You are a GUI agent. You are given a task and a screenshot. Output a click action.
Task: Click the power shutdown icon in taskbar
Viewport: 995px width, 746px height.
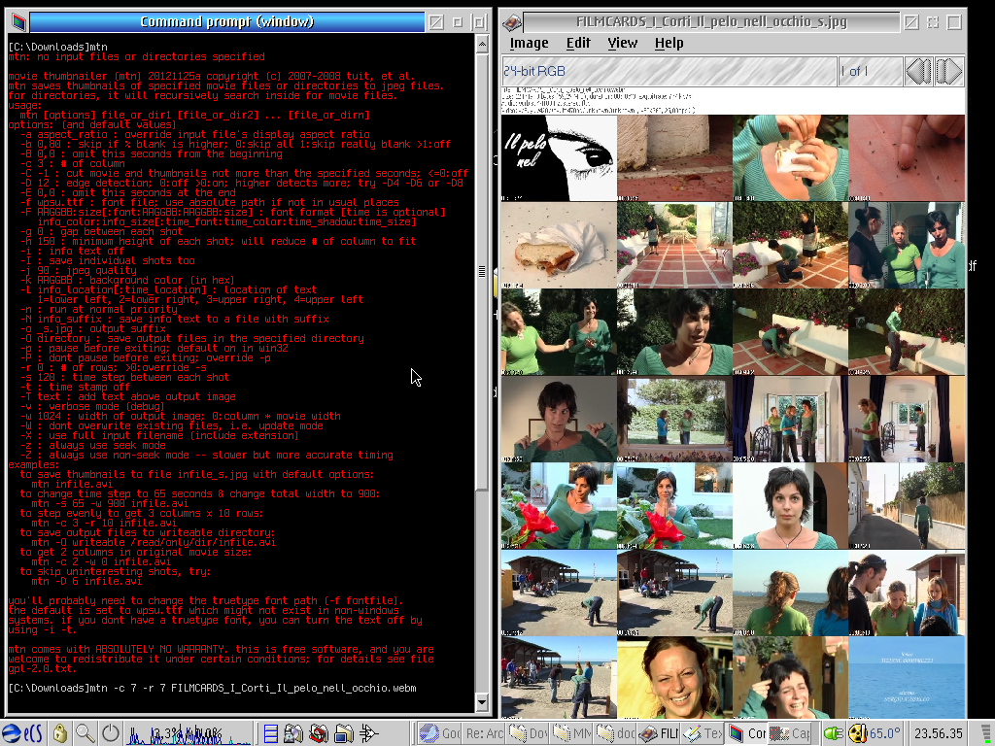(111, 733)
